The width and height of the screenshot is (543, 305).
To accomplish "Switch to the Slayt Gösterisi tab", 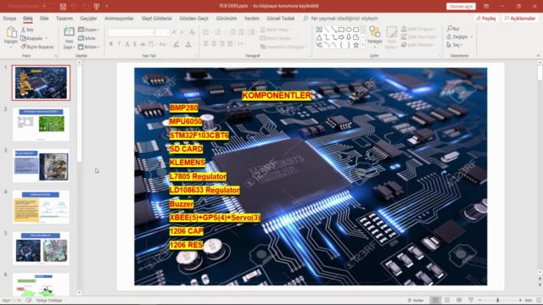I will (156, 19).
